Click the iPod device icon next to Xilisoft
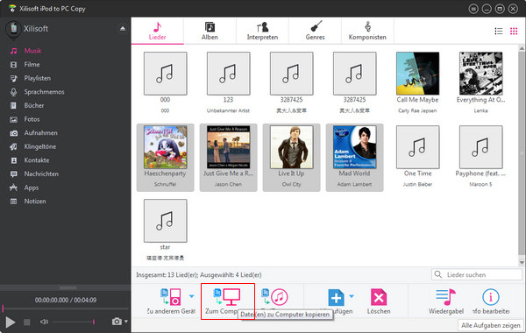526x333 pixels. [14, 29]
